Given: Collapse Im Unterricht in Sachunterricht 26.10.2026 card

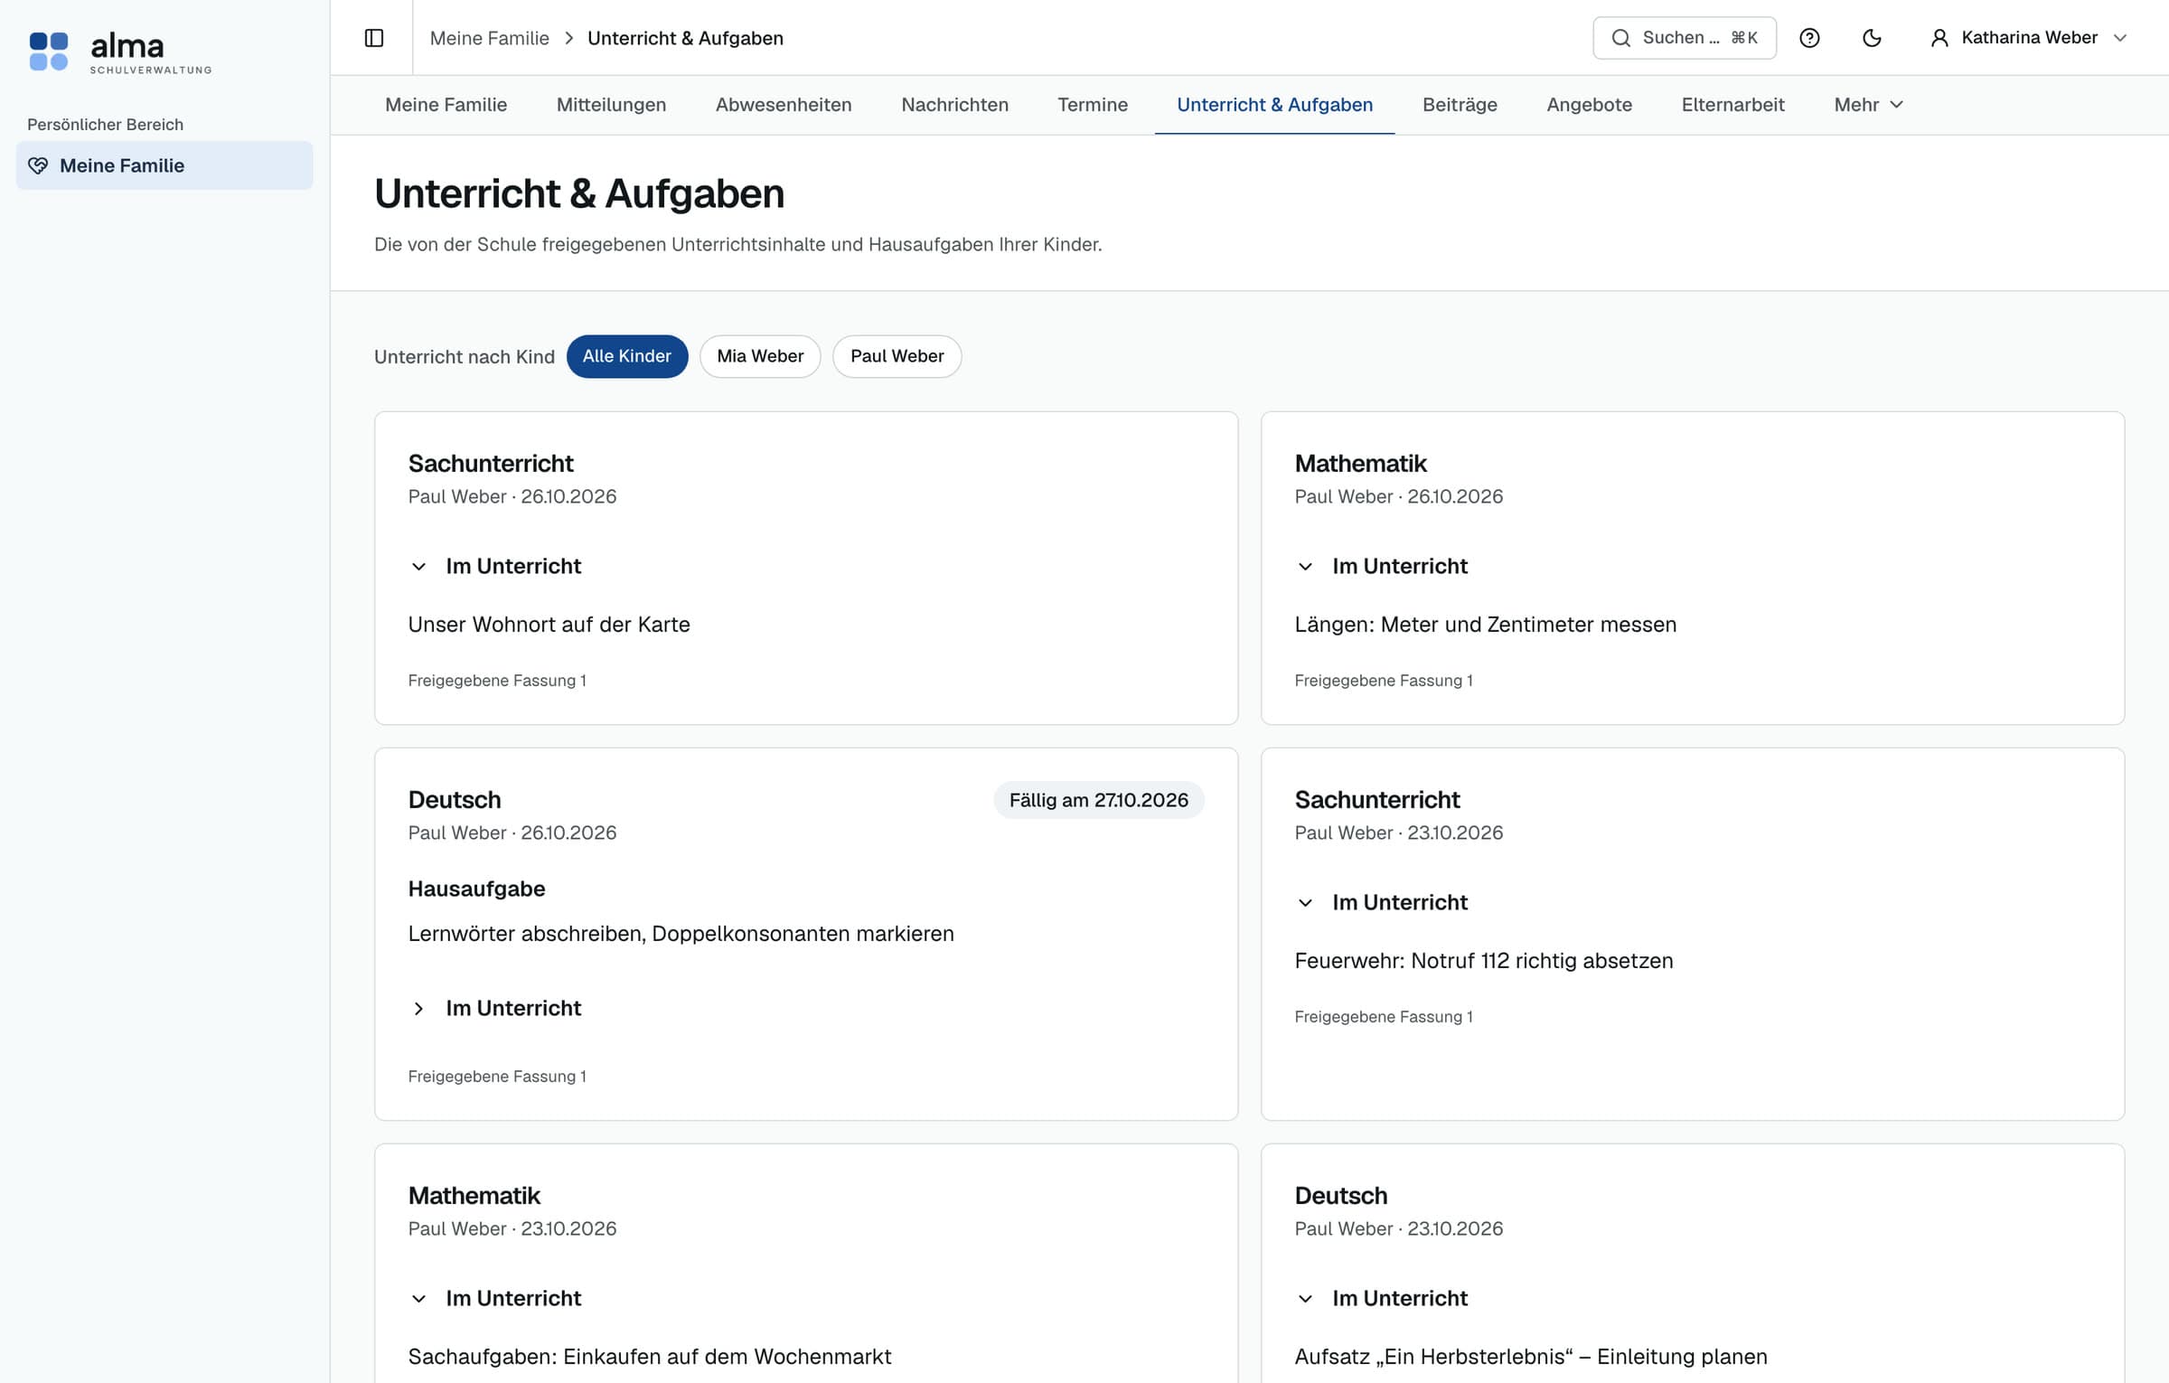Looking at the screenshot, I should click(494, 566).
